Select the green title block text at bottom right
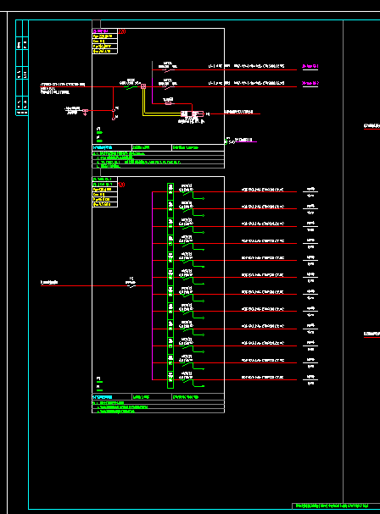This screenshot has width=380, height=514. tap(332, 506)
